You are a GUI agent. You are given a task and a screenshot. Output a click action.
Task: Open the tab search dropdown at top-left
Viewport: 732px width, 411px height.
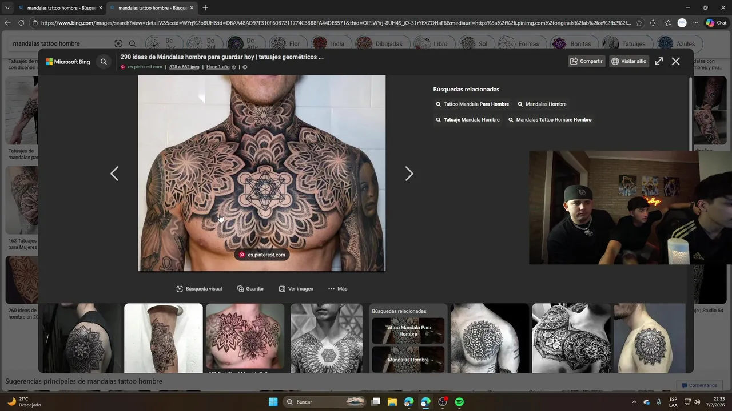click(x=7, y=8)
